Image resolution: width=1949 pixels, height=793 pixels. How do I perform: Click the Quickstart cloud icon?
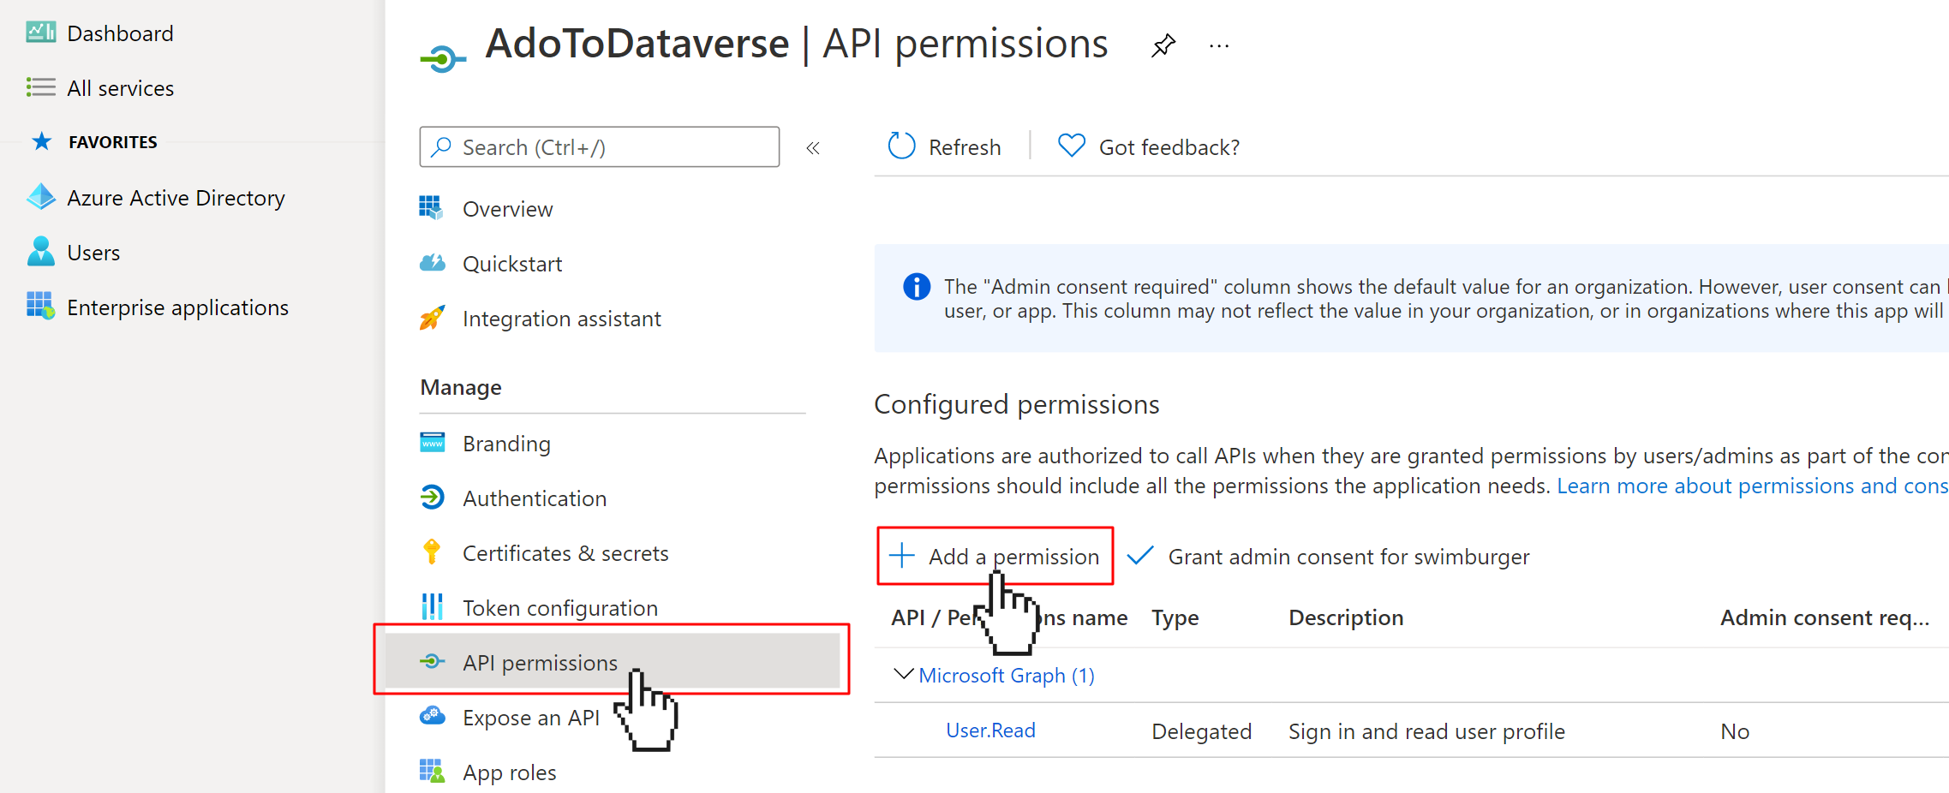click(x=433, y=263)
